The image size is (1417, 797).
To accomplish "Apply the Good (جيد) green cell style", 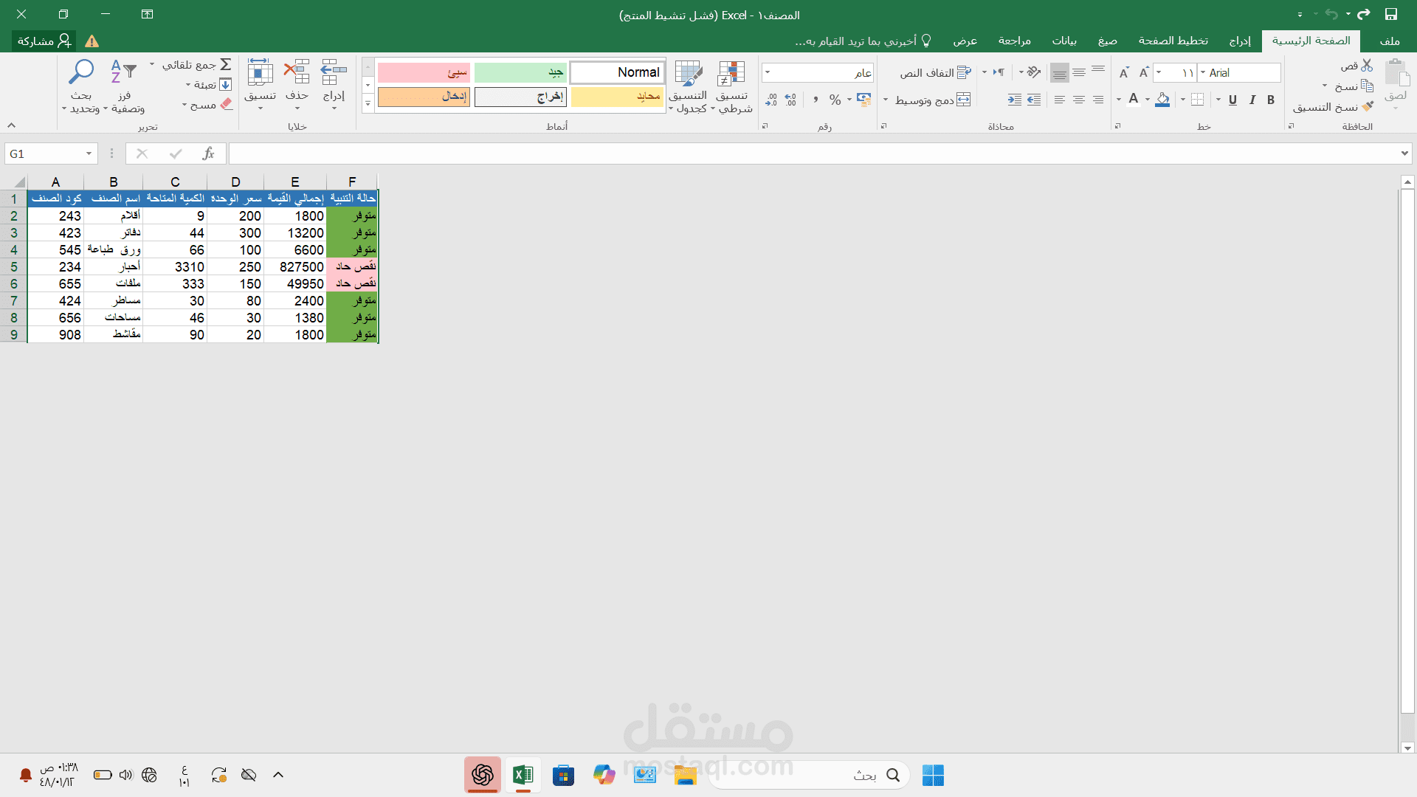I will click(520, 72).
